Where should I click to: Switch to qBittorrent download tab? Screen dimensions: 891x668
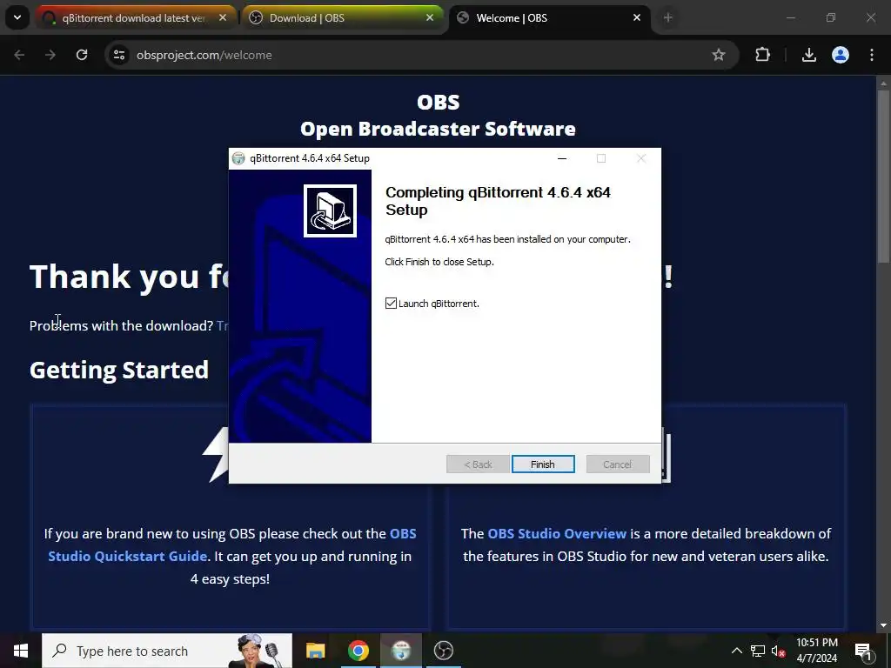point(134,18)
